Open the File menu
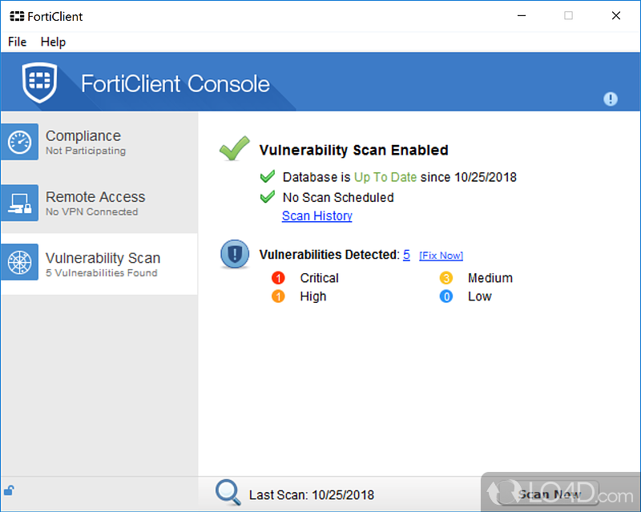 [17, 42]
